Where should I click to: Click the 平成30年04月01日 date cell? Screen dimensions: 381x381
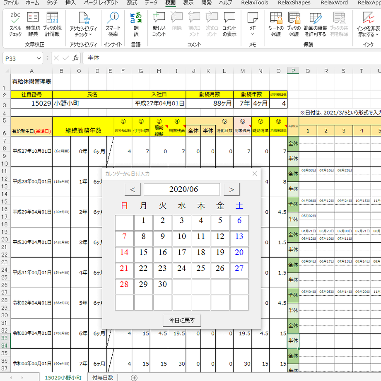click(31, 242)
